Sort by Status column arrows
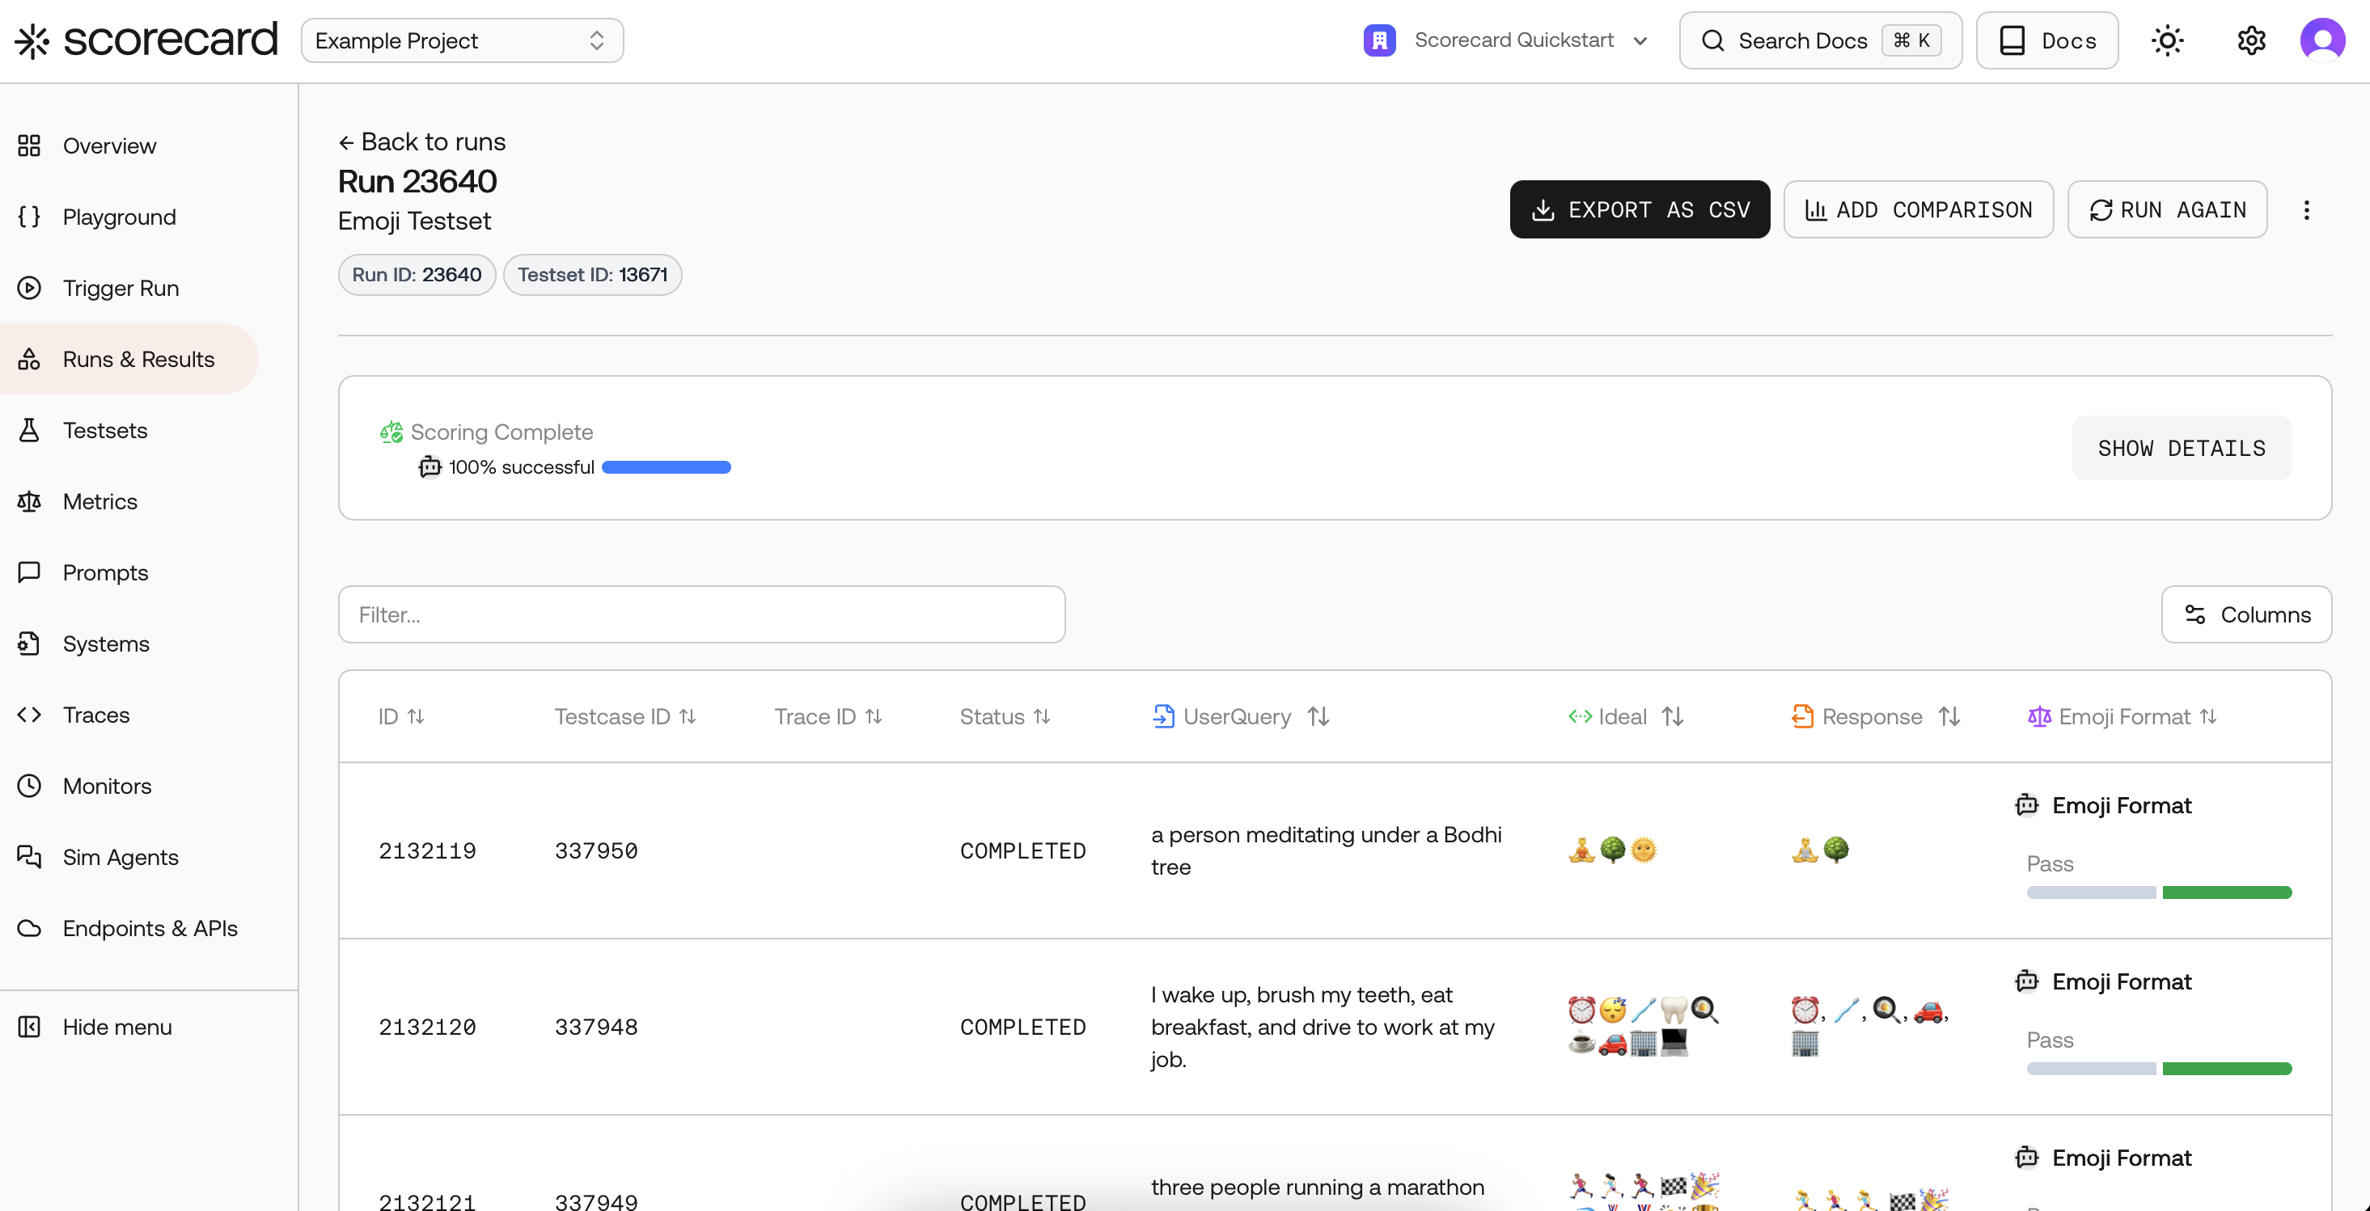The image size is (2370, 1211). point(1042,716)
